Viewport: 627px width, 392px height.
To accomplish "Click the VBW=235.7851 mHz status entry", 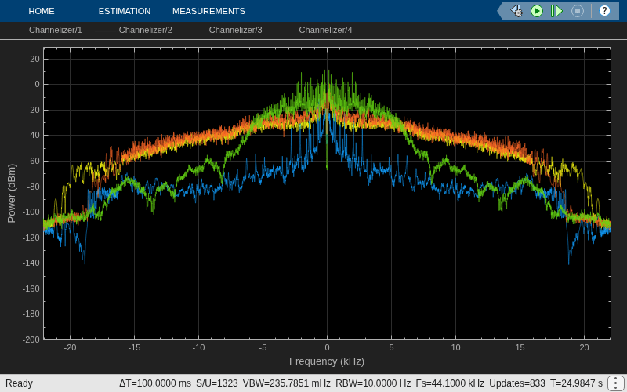I will tap(286, 383).
